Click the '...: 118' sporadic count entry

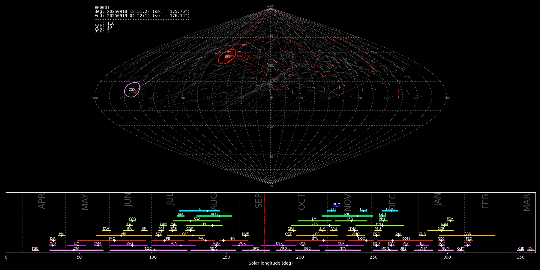click(104, 23)
